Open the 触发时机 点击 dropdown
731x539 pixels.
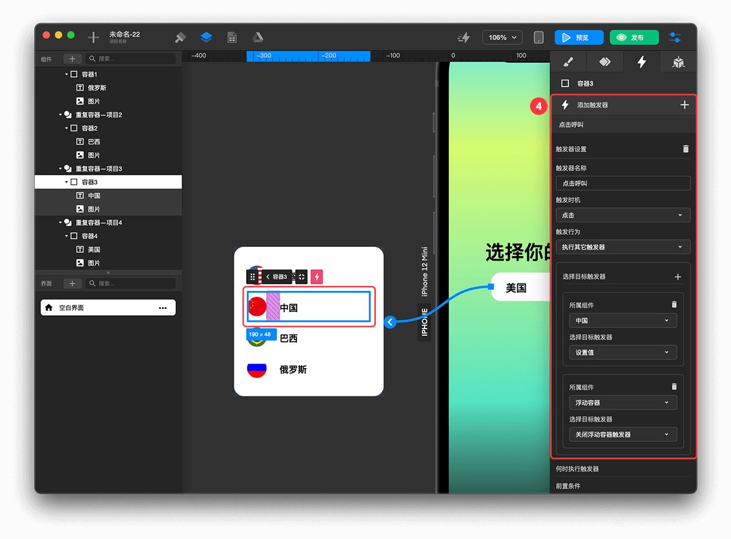(x=623, y=215)
